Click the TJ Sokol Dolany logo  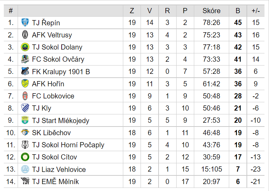[x=25, y=47]
